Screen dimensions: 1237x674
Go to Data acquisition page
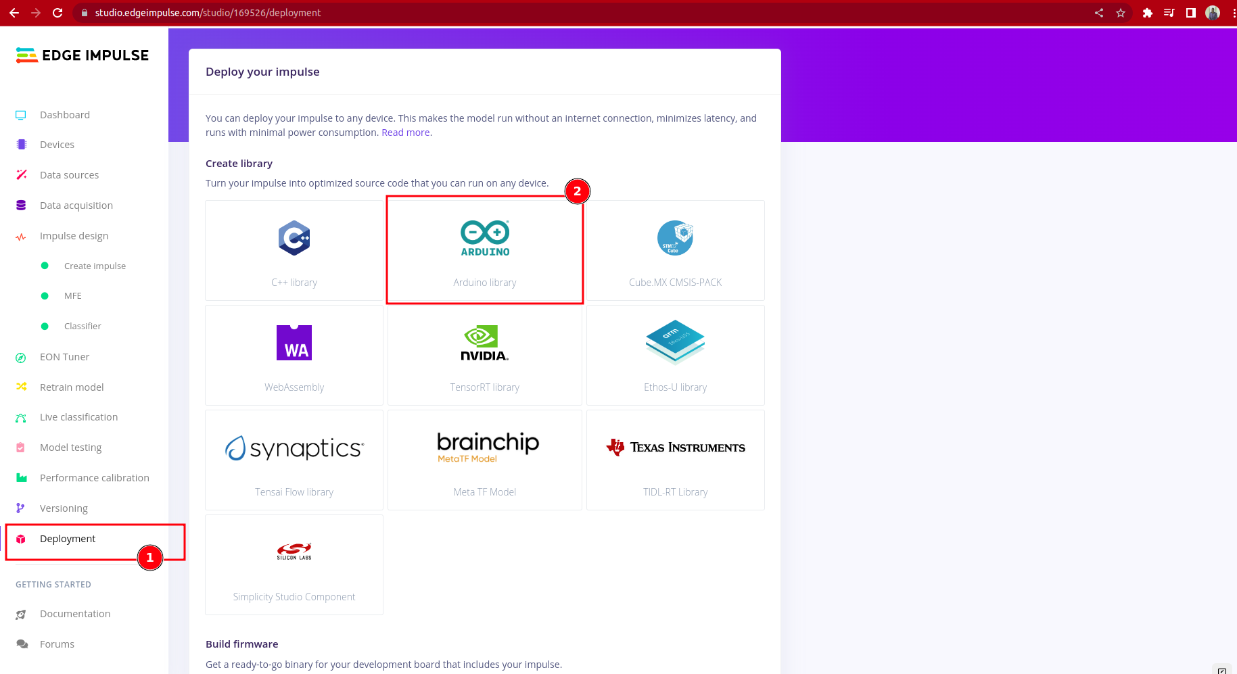click(76, 206)
